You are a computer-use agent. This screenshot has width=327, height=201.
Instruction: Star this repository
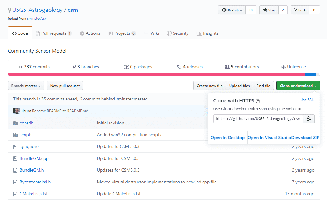269,10
